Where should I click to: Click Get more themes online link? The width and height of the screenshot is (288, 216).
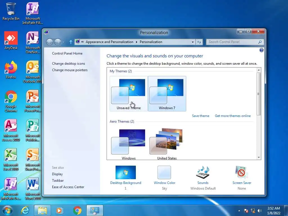coord(233,116)
